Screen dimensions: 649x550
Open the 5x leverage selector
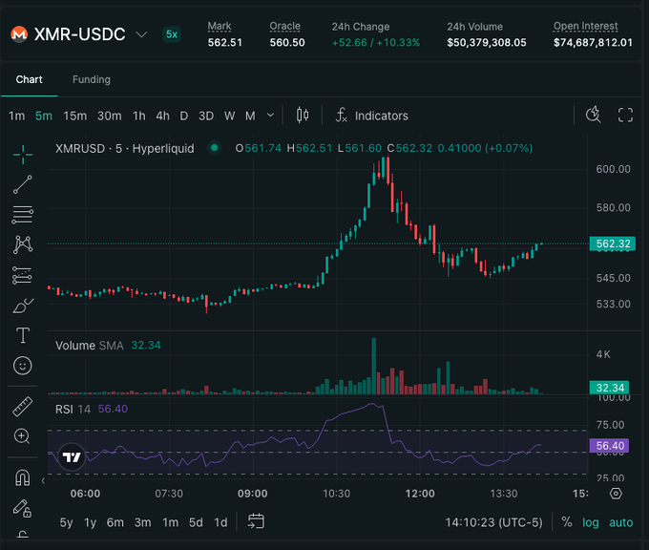(x=172, y=34)
